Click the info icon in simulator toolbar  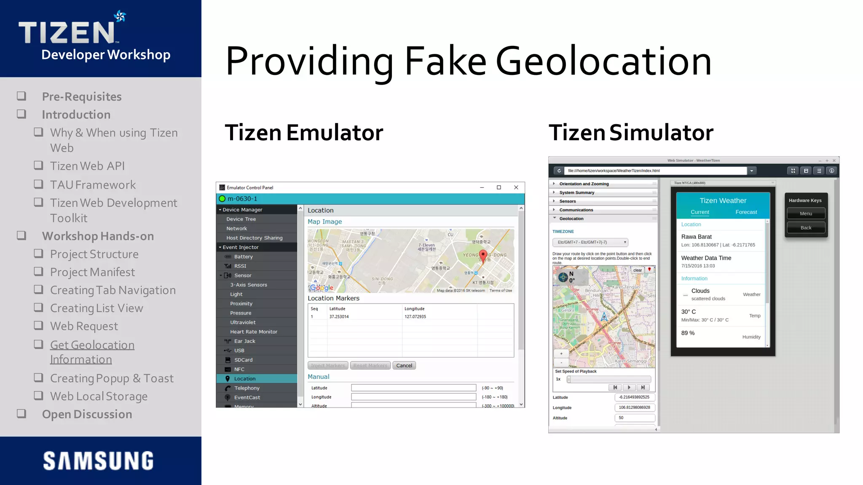coord(832,171)
